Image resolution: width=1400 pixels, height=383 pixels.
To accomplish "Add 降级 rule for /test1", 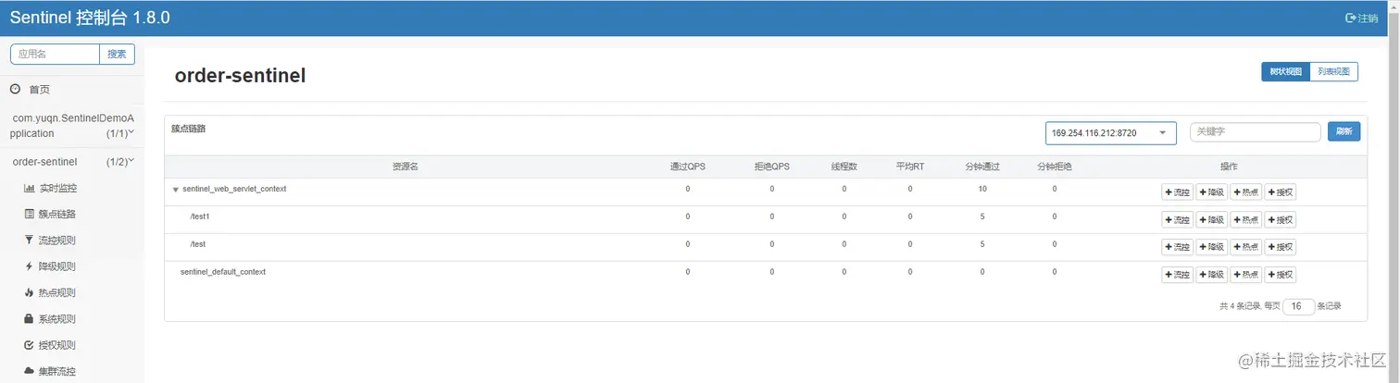I will tap(1211, 219).
